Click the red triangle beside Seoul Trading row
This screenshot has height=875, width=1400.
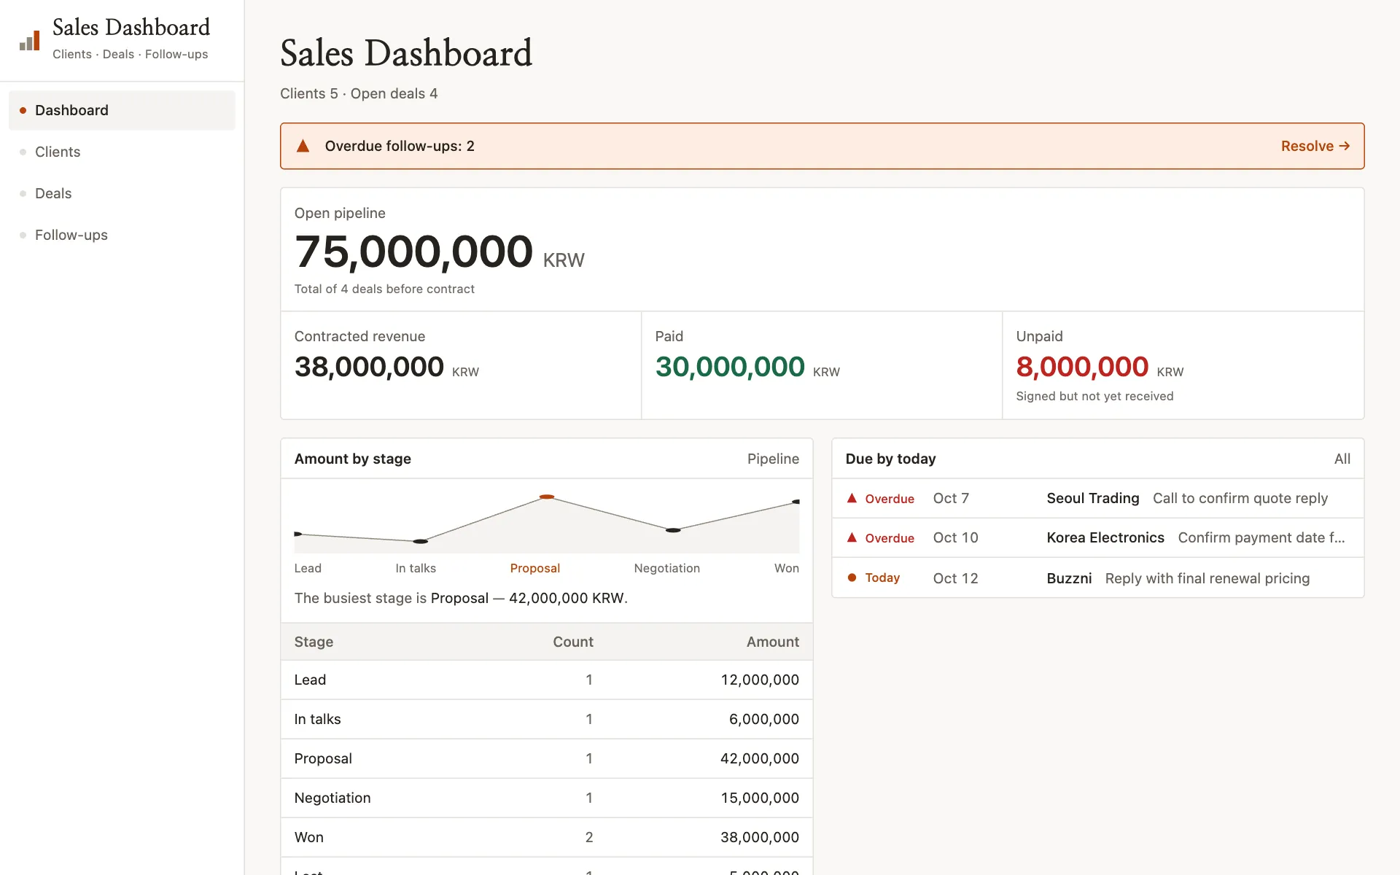point(852,498)
